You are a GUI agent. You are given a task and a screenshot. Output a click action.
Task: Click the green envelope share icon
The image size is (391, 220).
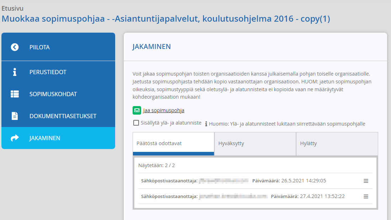click(136, 110)
